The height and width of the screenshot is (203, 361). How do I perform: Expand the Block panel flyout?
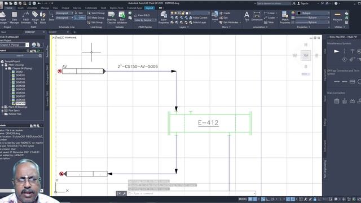point(226,27)
